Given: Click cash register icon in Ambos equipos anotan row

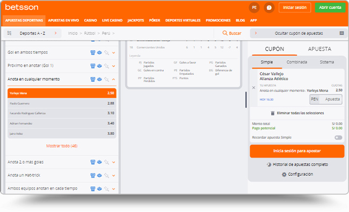Looking at the screenshot, I should tap(93, 189).
